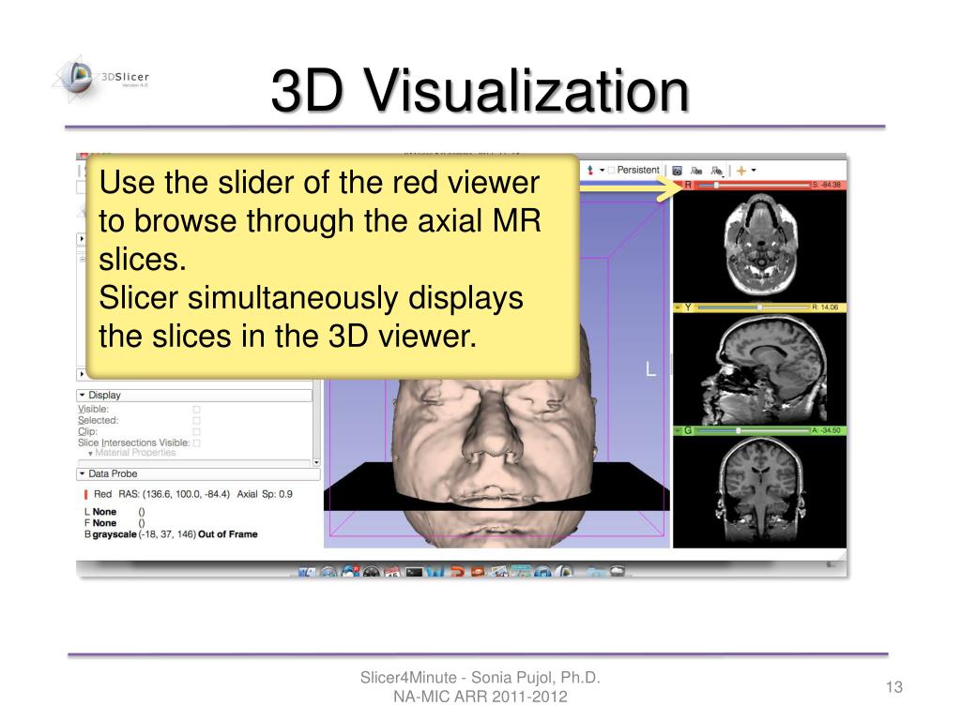
Task: Toggle Slice Intersections Visible checkbox
Action: 197,442
